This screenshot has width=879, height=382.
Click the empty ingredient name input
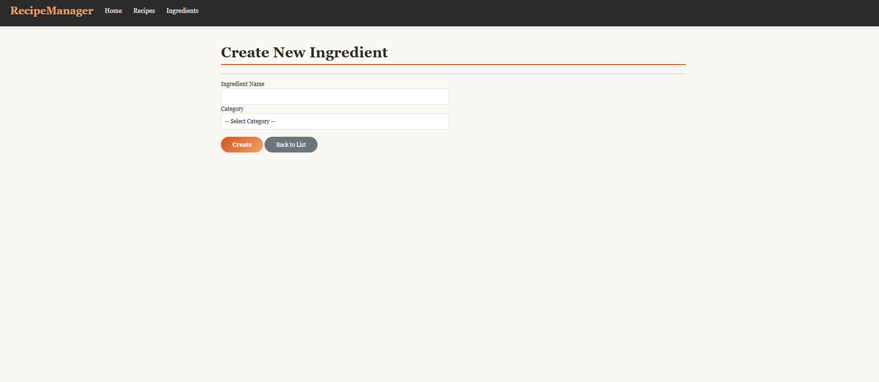point(335,97)
